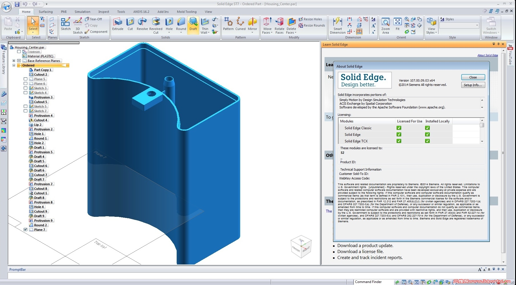516x285 pixels.
Task: Close the About Solid Edge dialog
Action: pos(473,77)
